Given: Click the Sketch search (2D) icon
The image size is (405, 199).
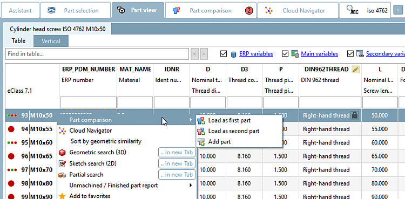Looking at the screenshot, I should 62,163.
